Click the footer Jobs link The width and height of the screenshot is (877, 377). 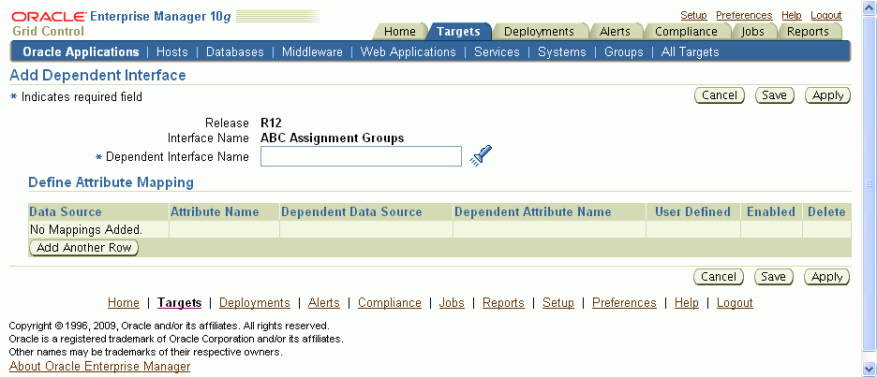[452, 303]
